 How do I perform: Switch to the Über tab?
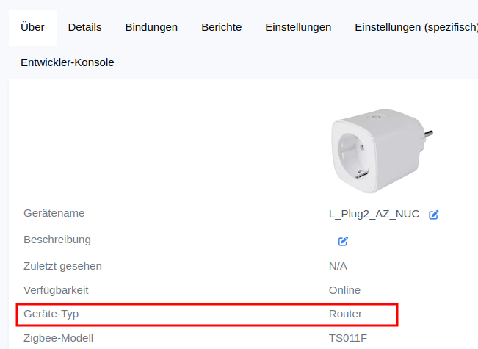click(32, 27)
